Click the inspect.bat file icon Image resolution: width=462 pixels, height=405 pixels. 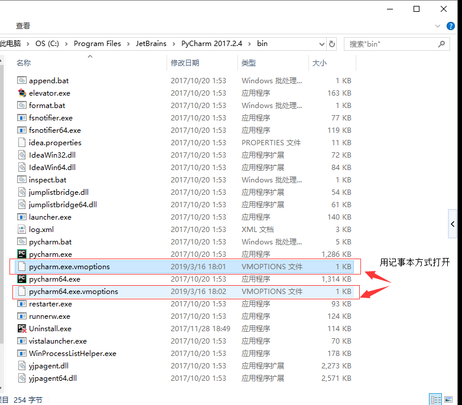click(22, 179)
